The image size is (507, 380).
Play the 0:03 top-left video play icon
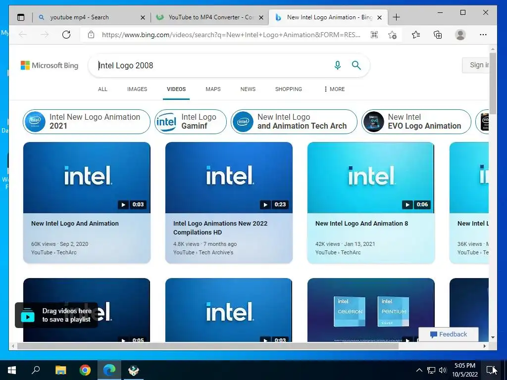click(123, 204)
